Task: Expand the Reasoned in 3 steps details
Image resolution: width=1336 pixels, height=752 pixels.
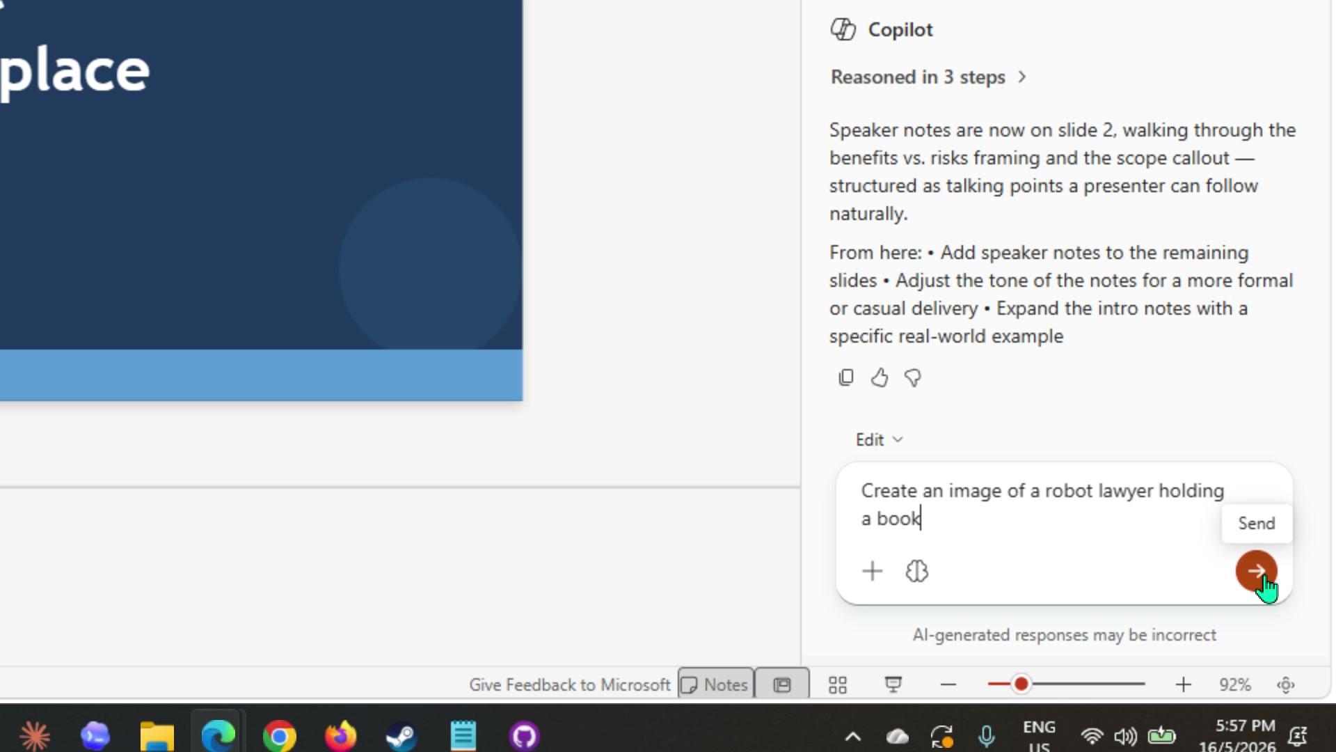Action: pyautogui.click(x=928, y=77)
